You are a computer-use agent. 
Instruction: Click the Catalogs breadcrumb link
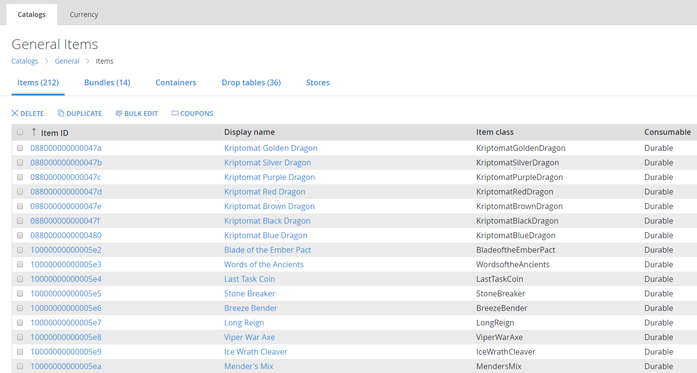pos(25,61)
